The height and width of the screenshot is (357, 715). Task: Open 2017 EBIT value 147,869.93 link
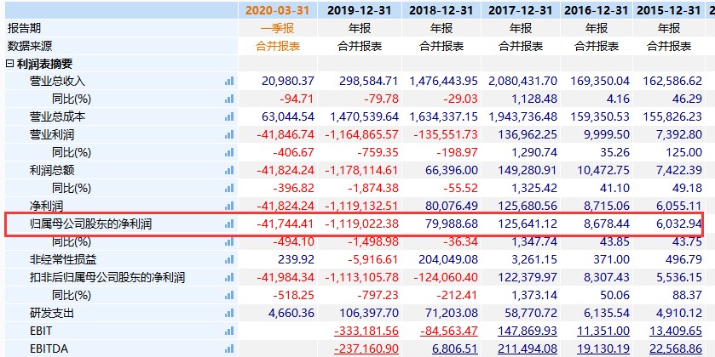(x=526, y=331)
